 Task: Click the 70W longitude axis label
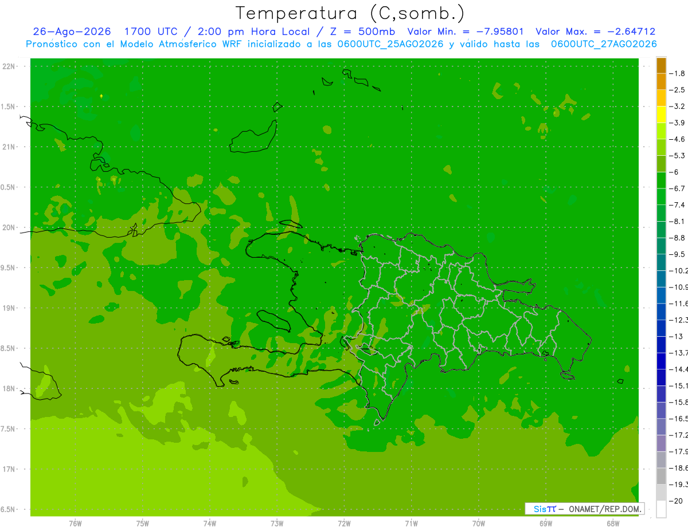tap(479, 524)
